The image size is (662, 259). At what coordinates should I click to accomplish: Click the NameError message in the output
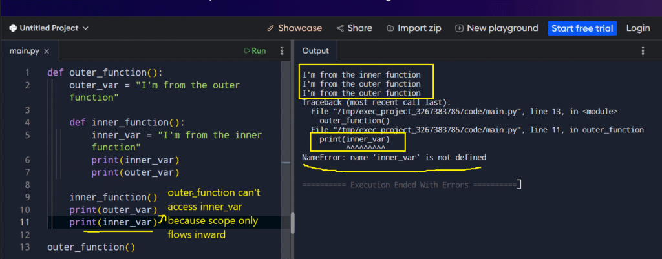tap(394, 158)
